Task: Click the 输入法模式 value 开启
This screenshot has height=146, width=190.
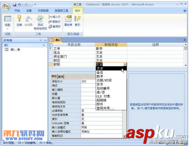Action: (101, 127)
